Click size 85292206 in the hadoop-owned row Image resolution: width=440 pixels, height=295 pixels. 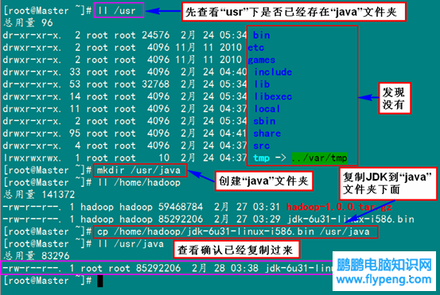pyautogui.click(x=181, y=219)
